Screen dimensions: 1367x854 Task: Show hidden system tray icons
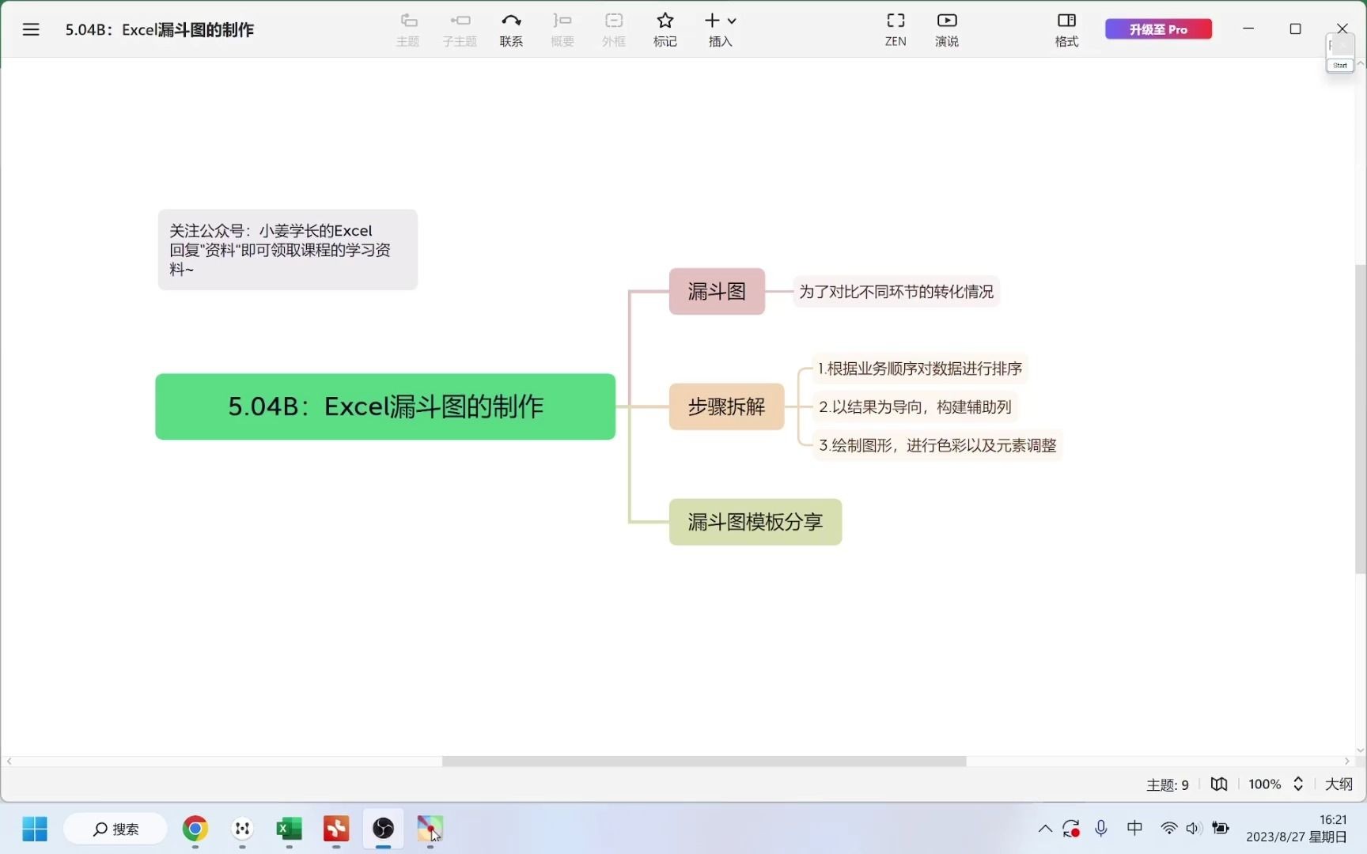click(x=1045, y=829)
